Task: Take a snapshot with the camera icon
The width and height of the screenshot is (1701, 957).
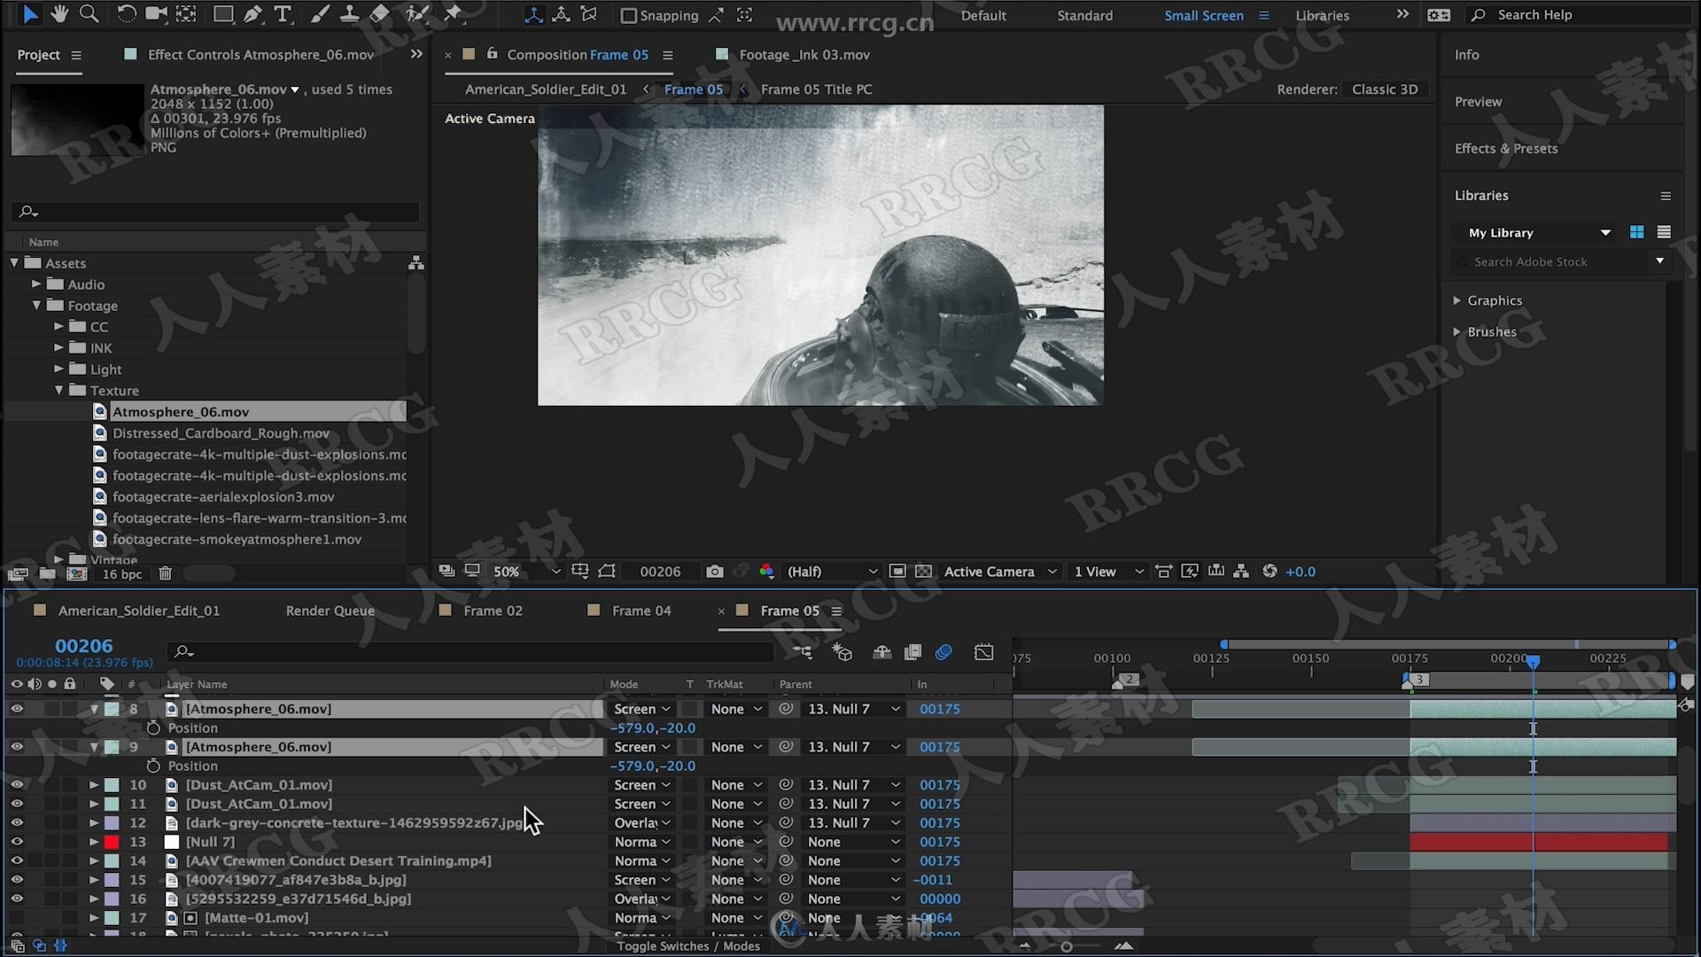Action: pos(714,572)
